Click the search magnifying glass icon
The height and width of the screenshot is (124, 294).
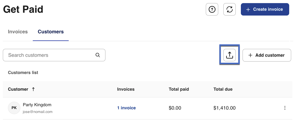98,55
